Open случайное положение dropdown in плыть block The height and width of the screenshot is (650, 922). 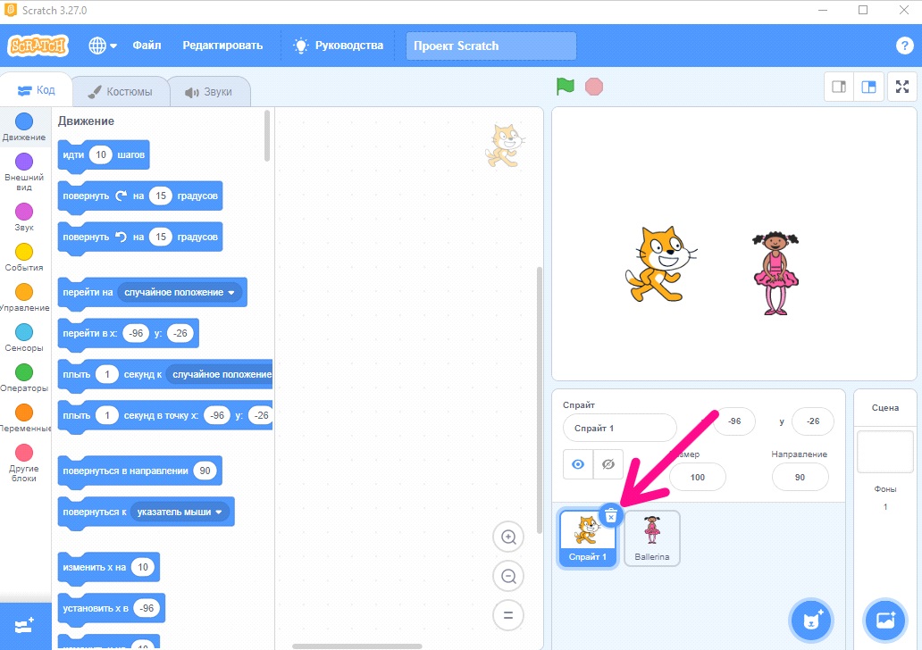pyautogui.click(x=219, y=374)
